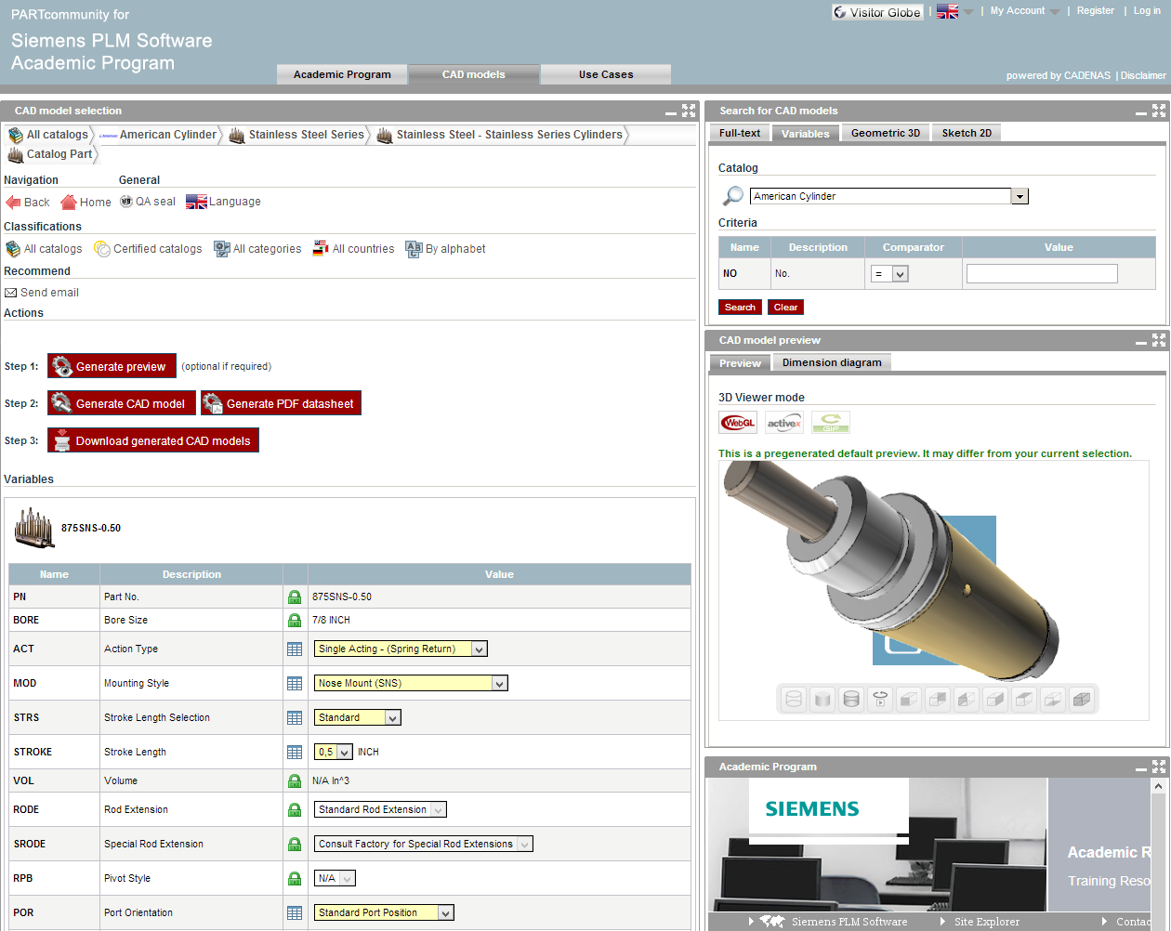Screen dimensions: 1171x931
Task: Open the Mounting Style dropdown
Action: [499, 684]
